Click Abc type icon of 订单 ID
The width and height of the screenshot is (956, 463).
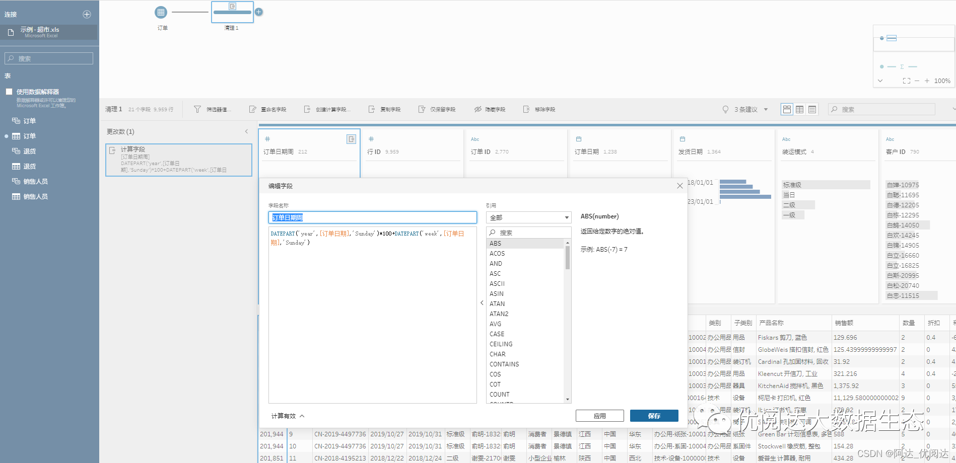pyautogui.click(x=475, y=139)
